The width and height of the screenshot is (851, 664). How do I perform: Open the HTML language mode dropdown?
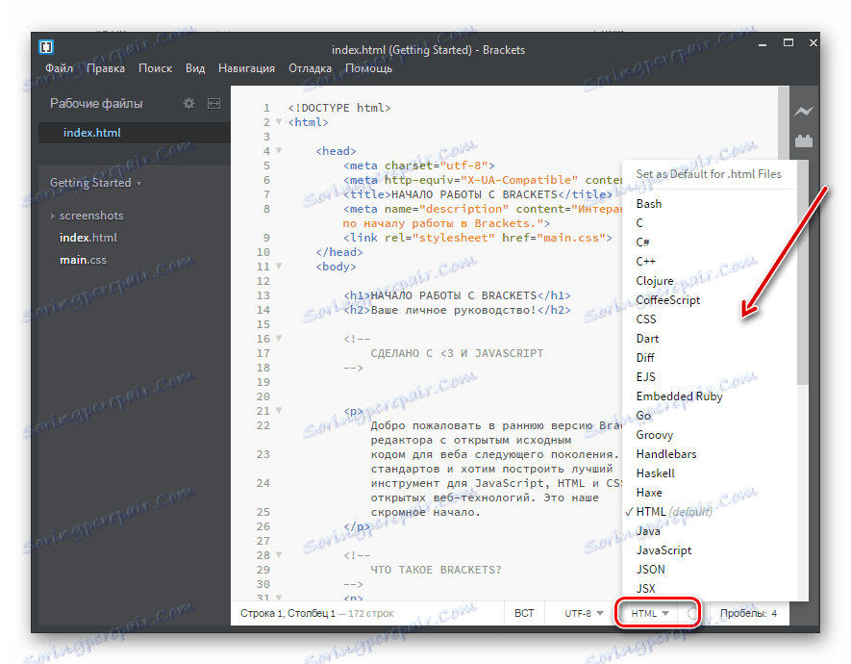(x=650, y=613)
